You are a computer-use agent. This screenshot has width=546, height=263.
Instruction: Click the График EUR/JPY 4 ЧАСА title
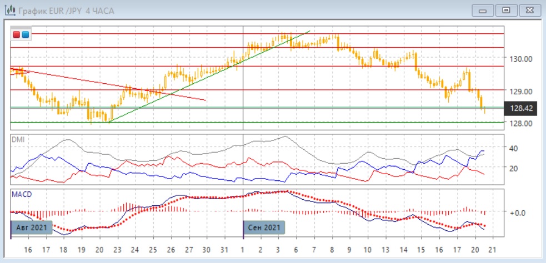click(x=66, y=11)
